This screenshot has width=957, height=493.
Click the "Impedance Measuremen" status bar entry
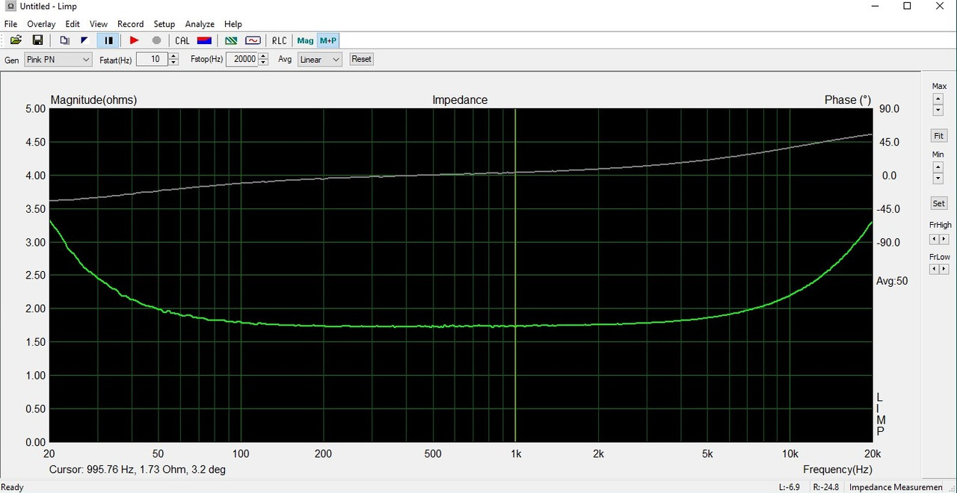[x=896, y=487]
